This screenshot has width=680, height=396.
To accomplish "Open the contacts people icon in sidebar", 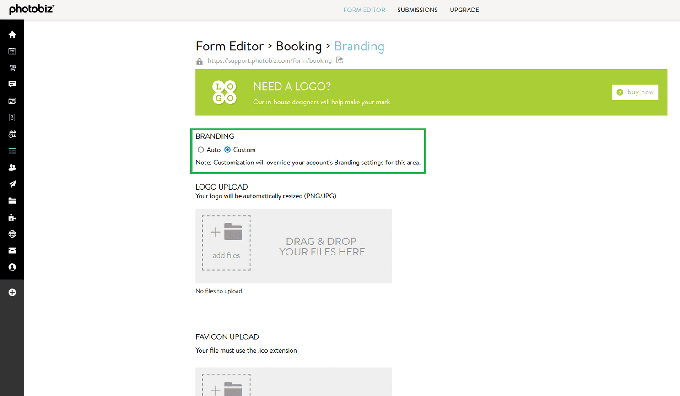I will (12, 167).
